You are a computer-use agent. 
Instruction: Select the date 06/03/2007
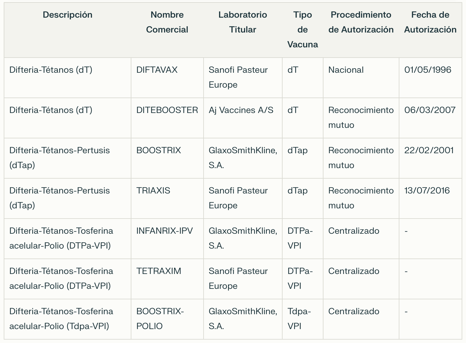430,110
